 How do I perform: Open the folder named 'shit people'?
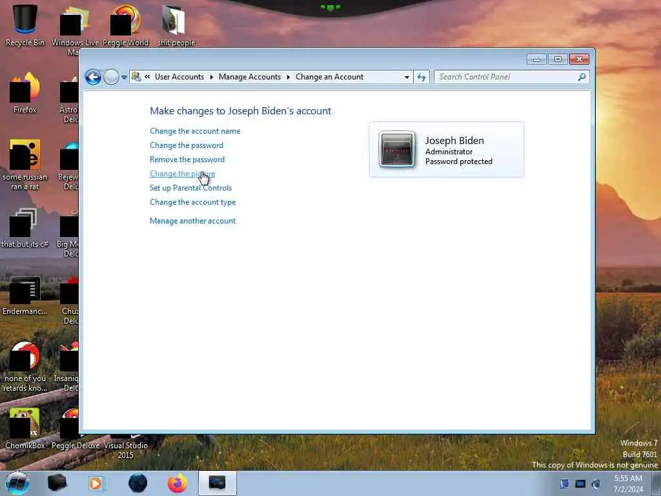tap(176, 25)
